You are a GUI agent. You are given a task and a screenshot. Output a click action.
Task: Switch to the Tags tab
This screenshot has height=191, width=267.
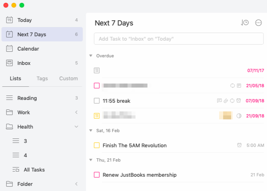[42, 78]
